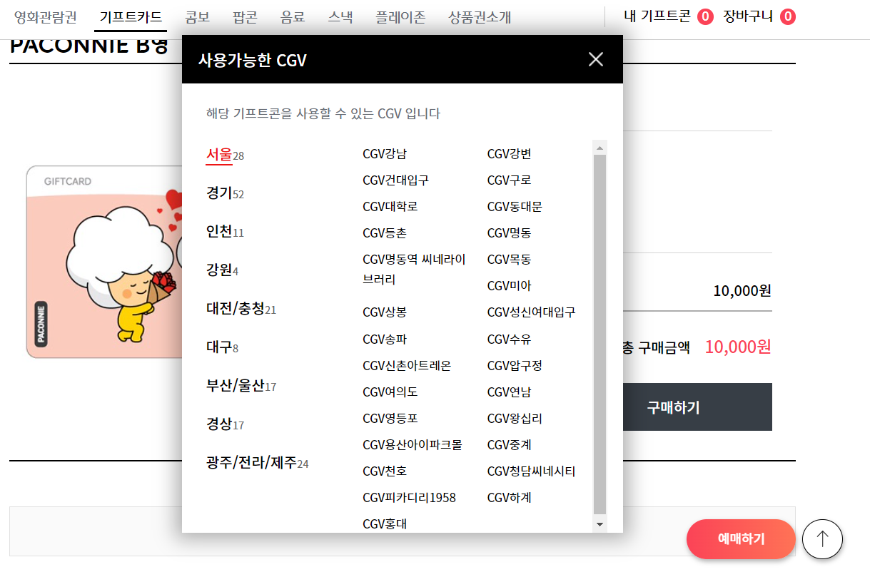
Task: Open the 스낵 menu
Action: [x=340, y=17]
